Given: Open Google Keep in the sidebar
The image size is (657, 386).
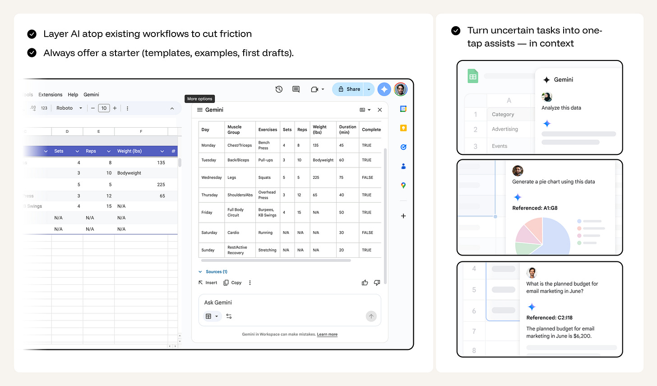Looking at the screenshot, I should pos(403,128).
